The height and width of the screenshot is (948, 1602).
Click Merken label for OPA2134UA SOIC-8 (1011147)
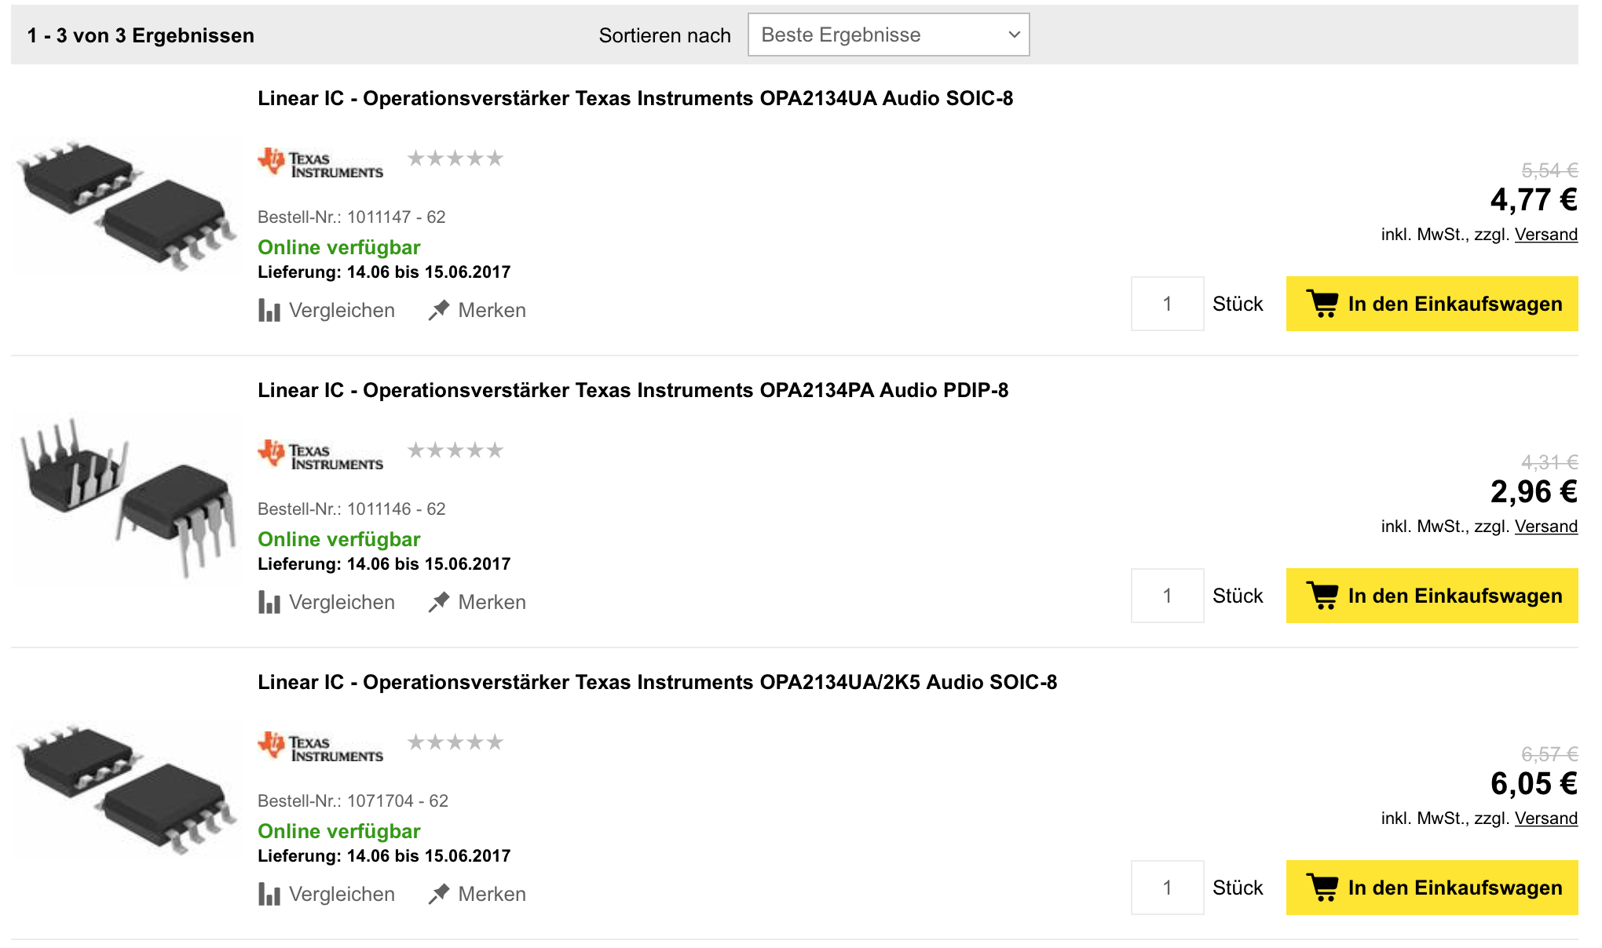[x=492, y=310]
